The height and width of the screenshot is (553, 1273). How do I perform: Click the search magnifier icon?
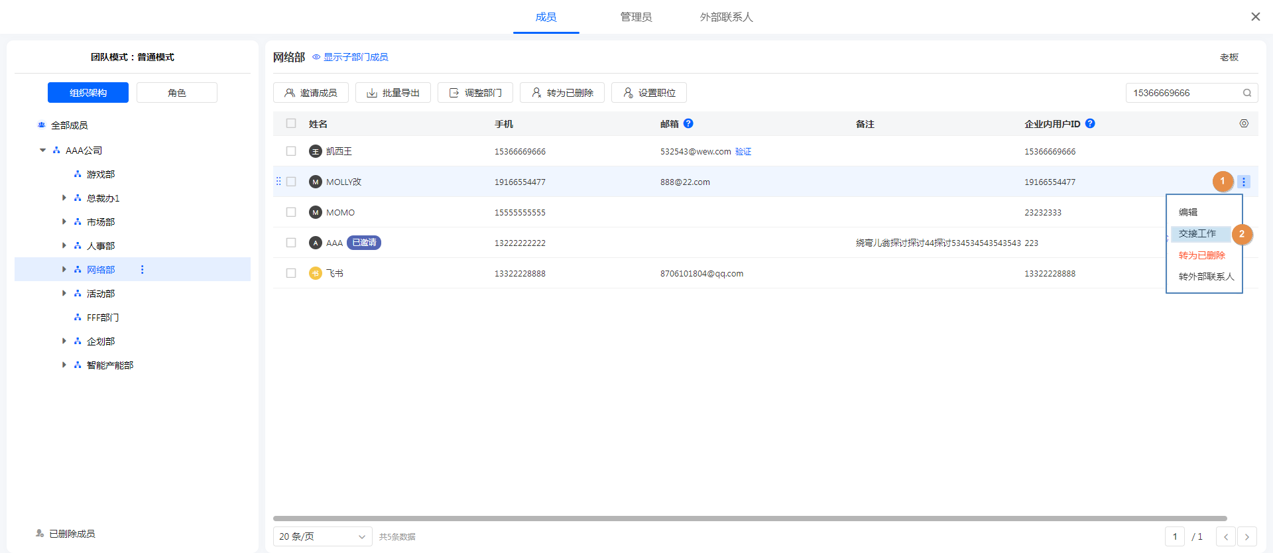click(1246, 93)
